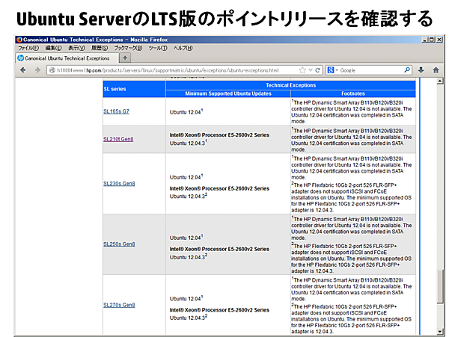Open the ファイル(F) menu
This screenshot has height=337, width=449.
[x=28, y=46]
